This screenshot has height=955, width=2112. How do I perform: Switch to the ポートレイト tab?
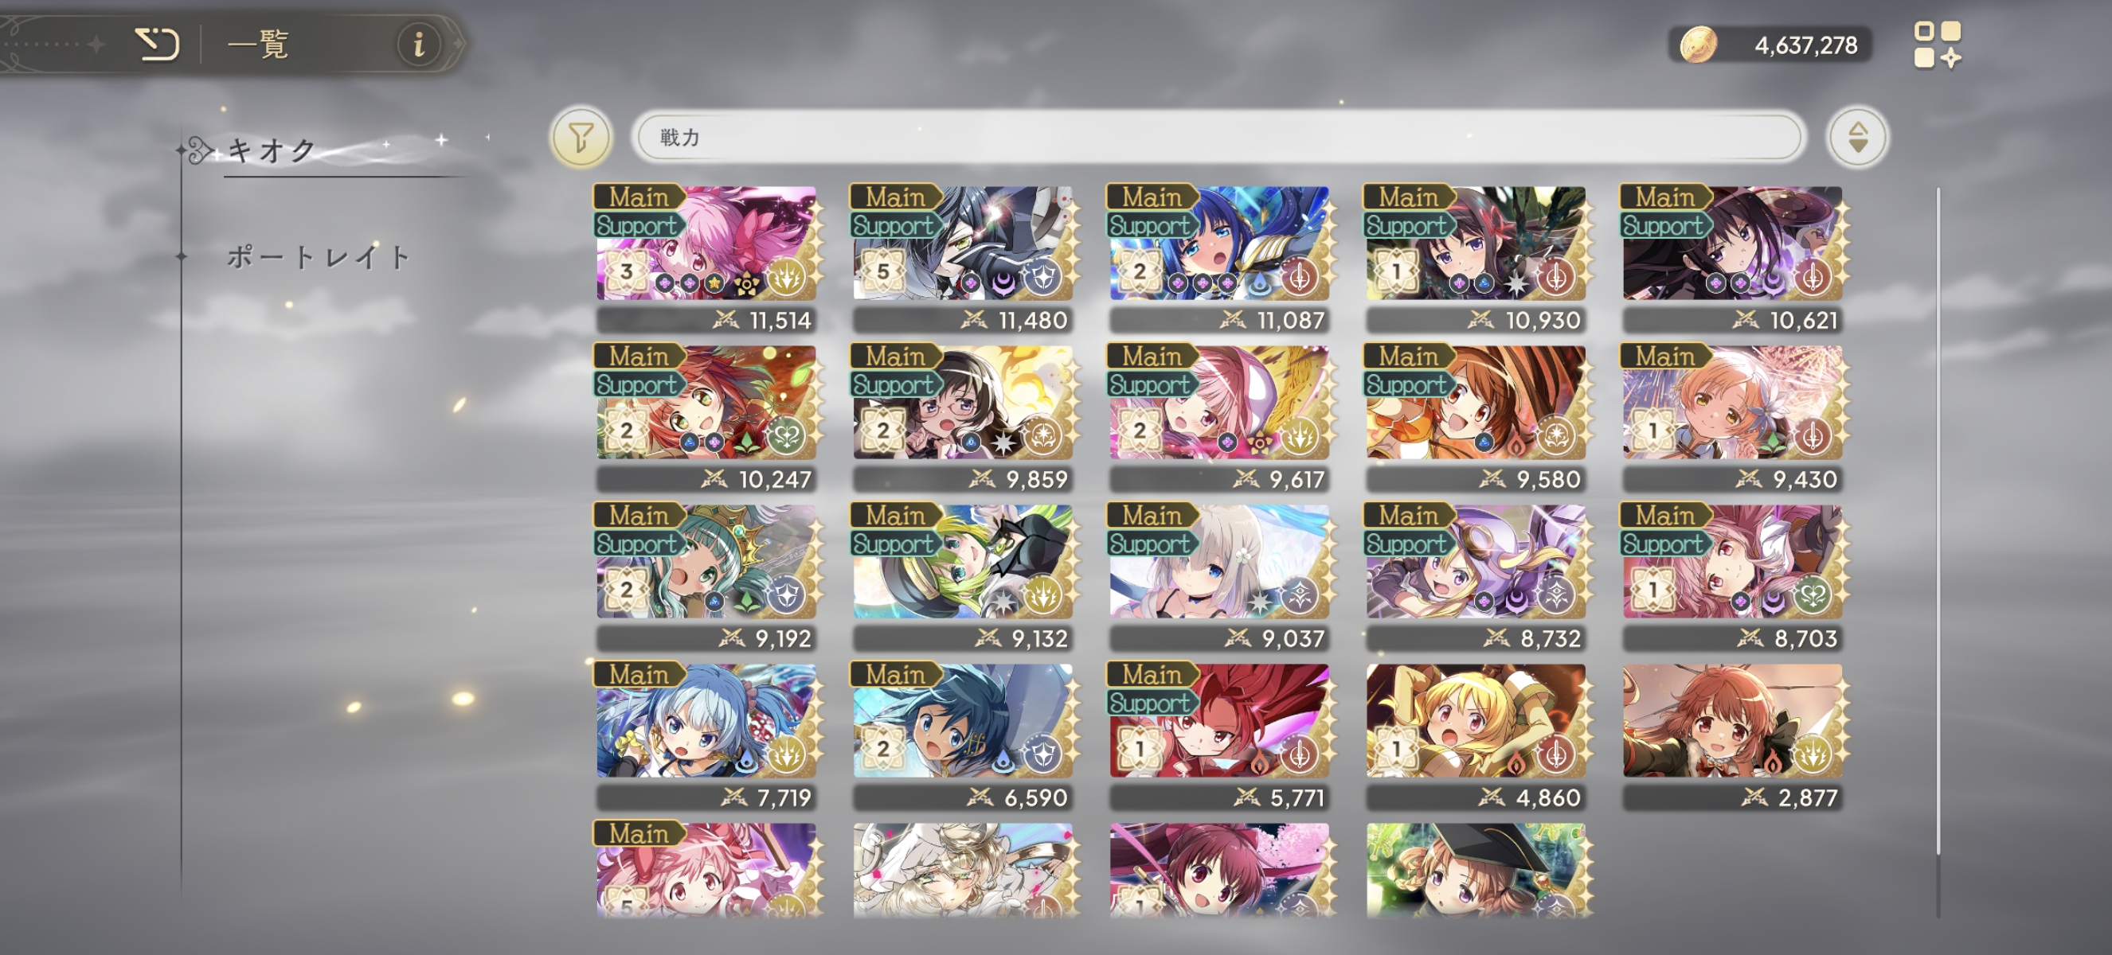[x=317, y=257]
